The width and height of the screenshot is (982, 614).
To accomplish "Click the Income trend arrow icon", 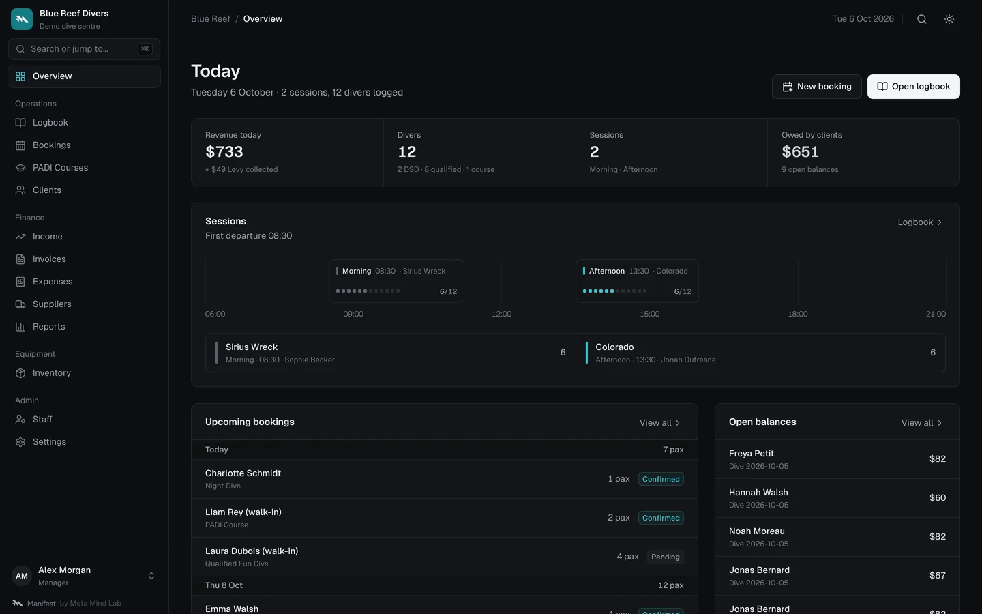I will pyautogui.click(x=20, y=237).
